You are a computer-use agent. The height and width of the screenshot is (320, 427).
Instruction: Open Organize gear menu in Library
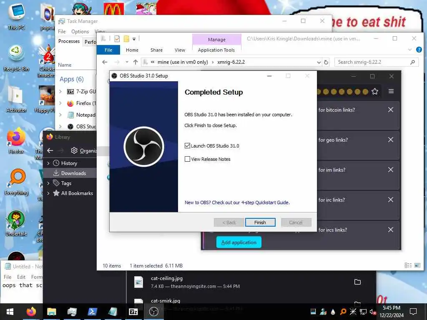pos(83,150)
